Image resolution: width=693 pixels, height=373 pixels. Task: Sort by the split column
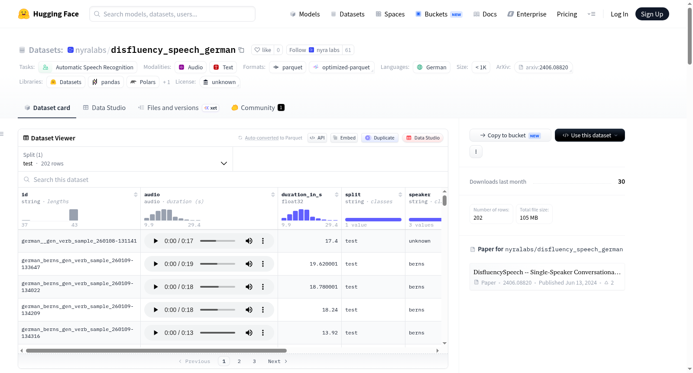[x=400, y=195]
